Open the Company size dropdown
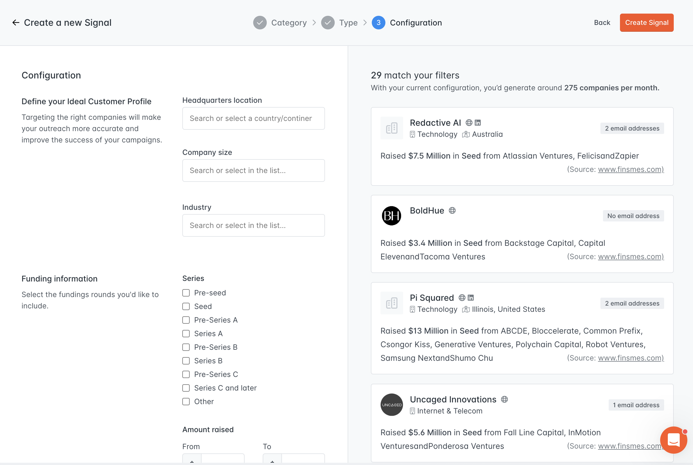693x465 pixels. (253, 170)
